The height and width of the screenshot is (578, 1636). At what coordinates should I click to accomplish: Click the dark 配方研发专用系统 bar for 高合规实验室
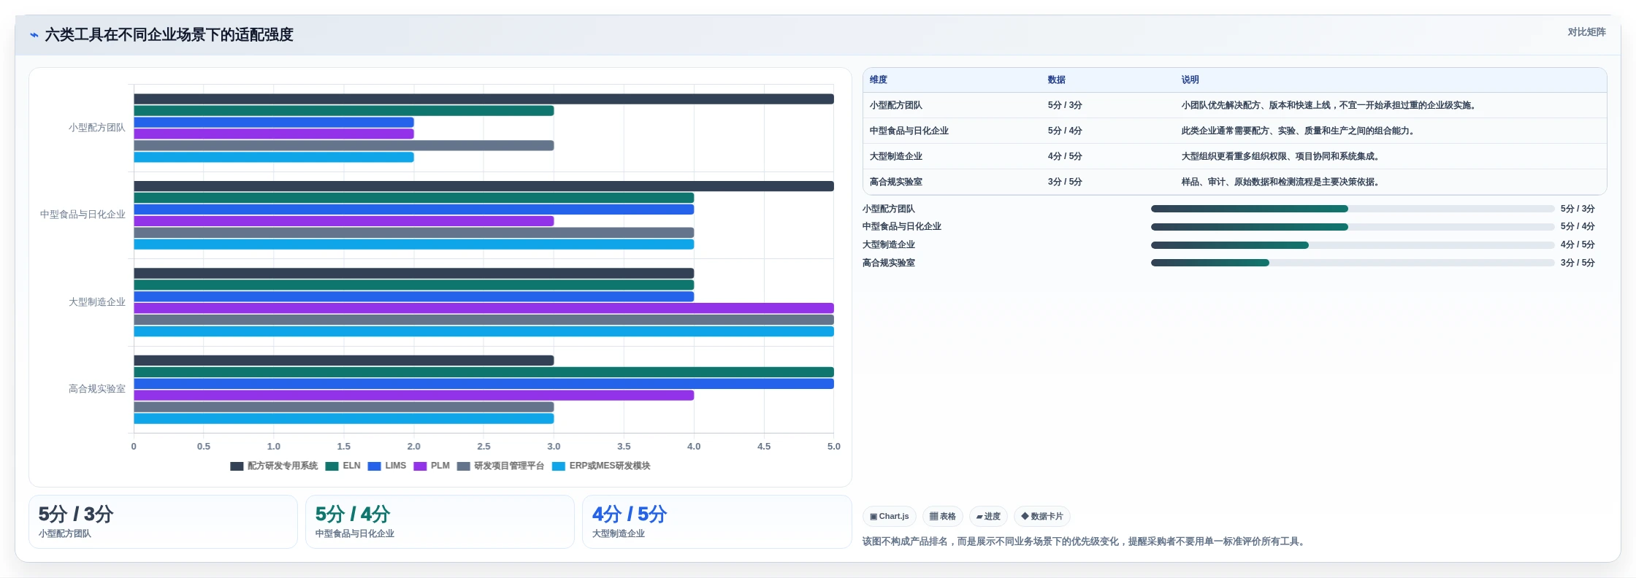pos(343,361)
